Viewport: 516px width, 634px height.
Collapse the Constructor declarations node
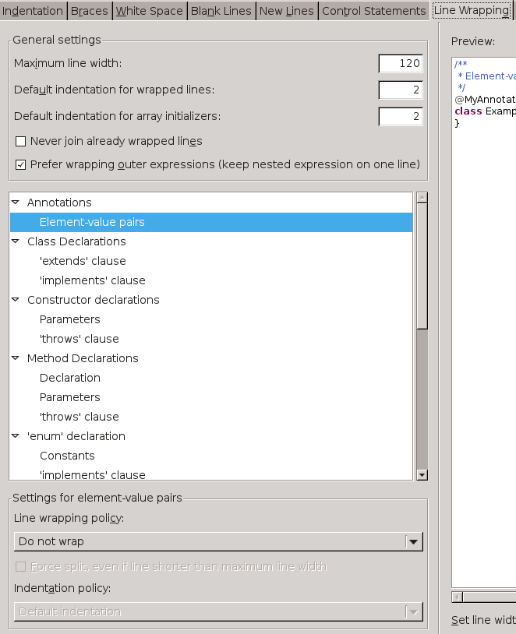tap(16, 300)
